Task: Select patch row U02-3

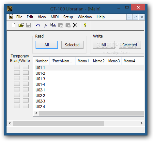Action: [x=89, y=101]
